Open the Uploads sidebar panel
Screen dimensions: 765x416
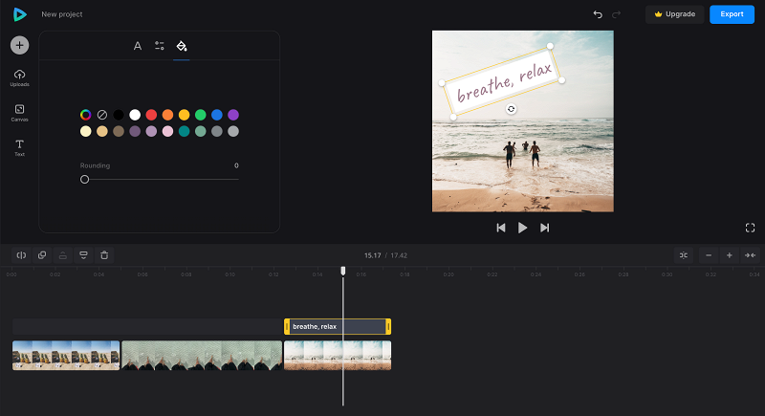[x=19, y=77]
